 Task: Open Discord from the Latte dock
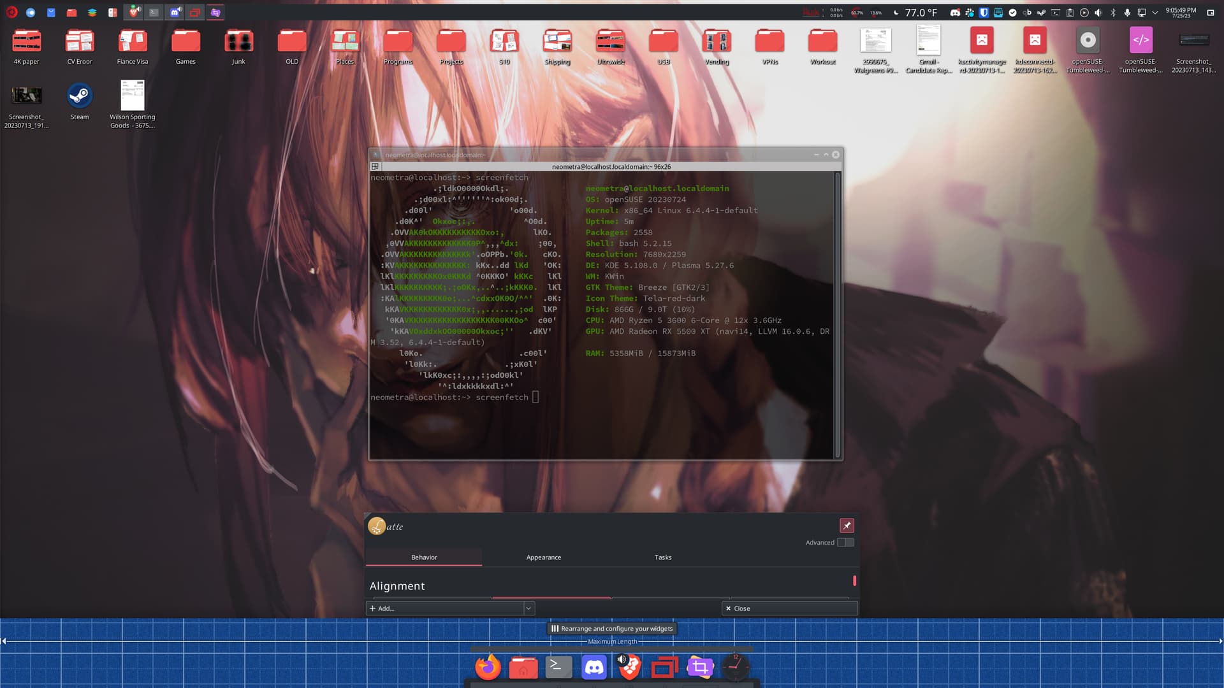click(594, 667)
